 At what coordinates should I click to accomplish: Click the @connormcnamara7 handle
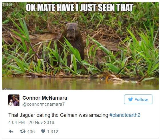[43, 104]
